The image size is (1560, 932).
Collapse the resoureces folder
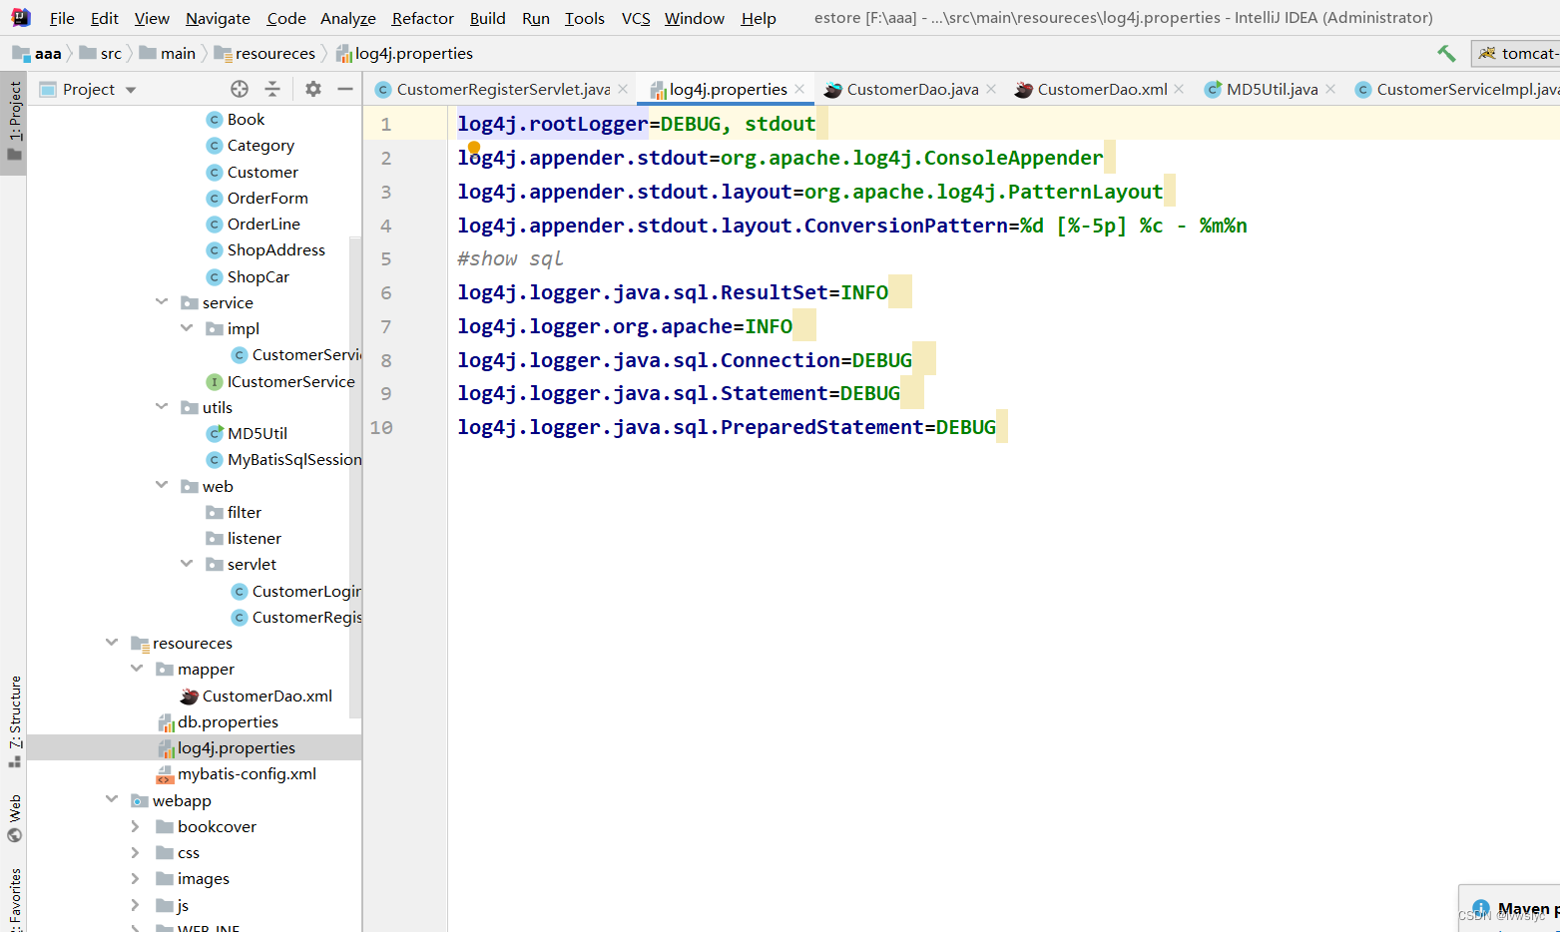(x=112, y=642)
